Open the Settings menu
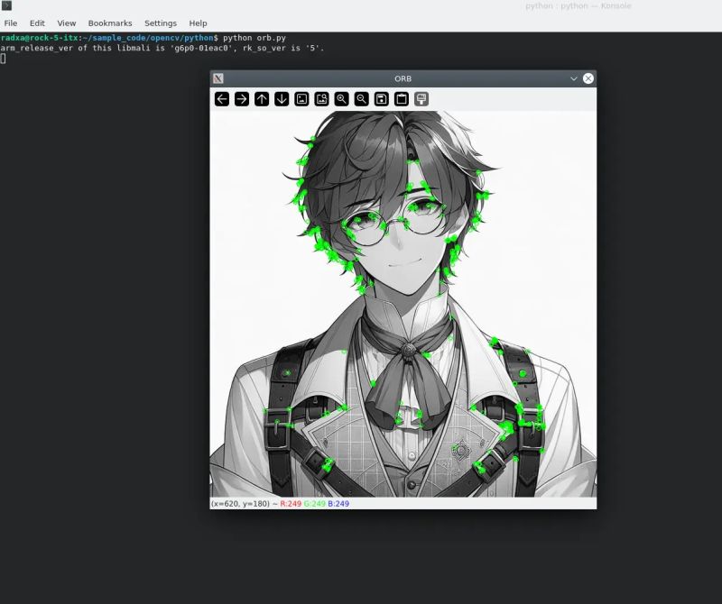Viewport: 722px width, 604px height. click(x=160, y=23)
